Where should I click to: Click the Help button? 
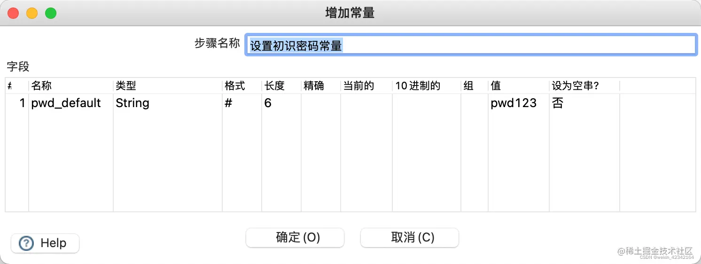[x=45, y=243]
